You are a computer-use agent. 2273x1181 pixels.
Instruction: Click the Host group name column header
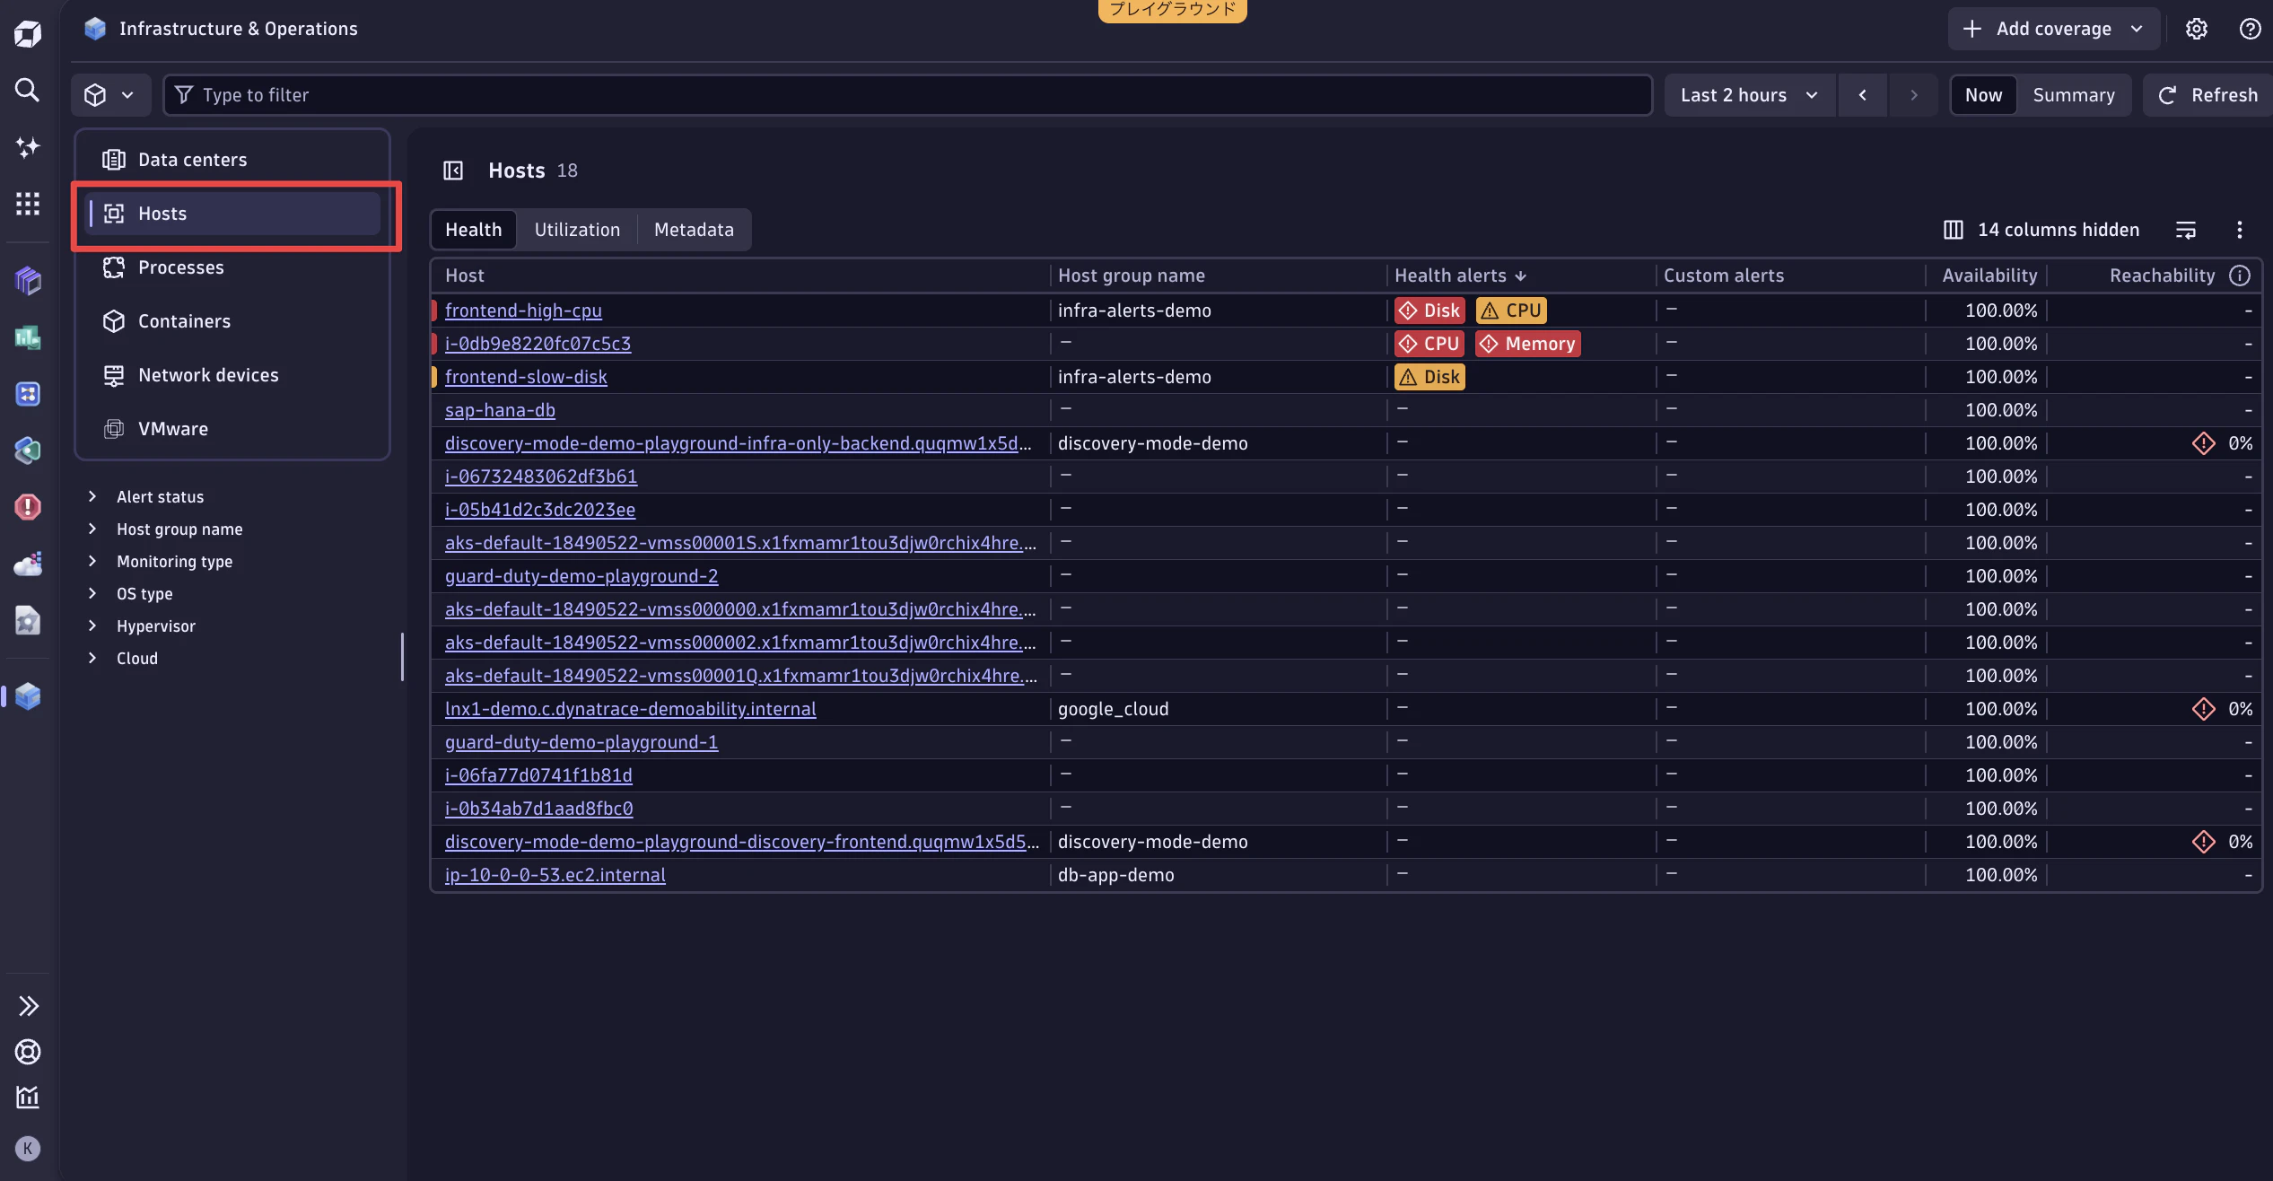point(1131,276)
